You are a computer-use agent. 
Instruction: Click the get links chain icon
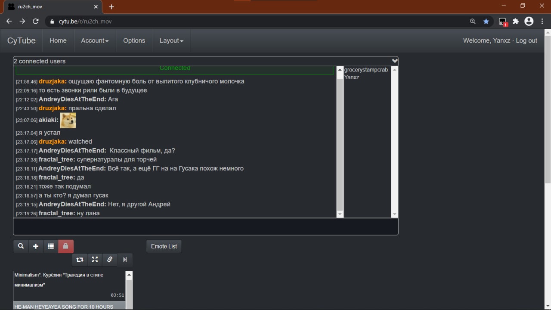(x=110, y=260)
